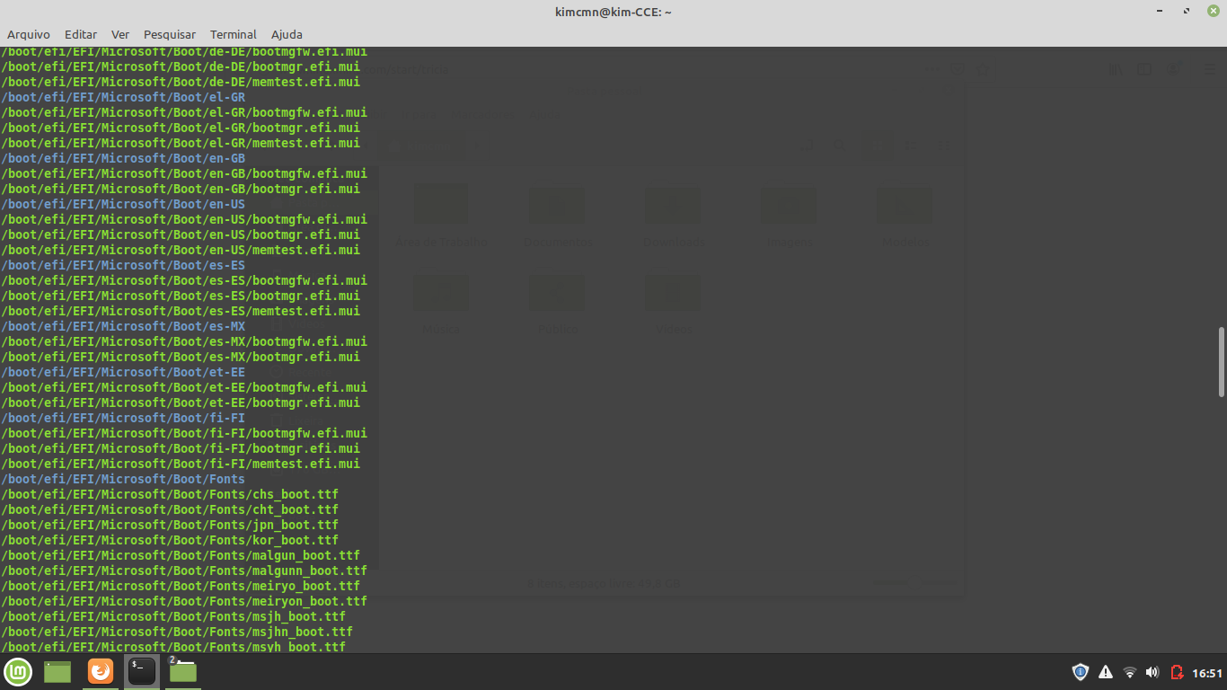Select the terminal icon in the panel
This screenshot has height=690, width=1227.
142,671
